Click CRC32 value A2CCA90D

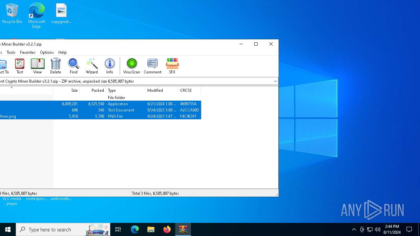[x=190, y=110]
